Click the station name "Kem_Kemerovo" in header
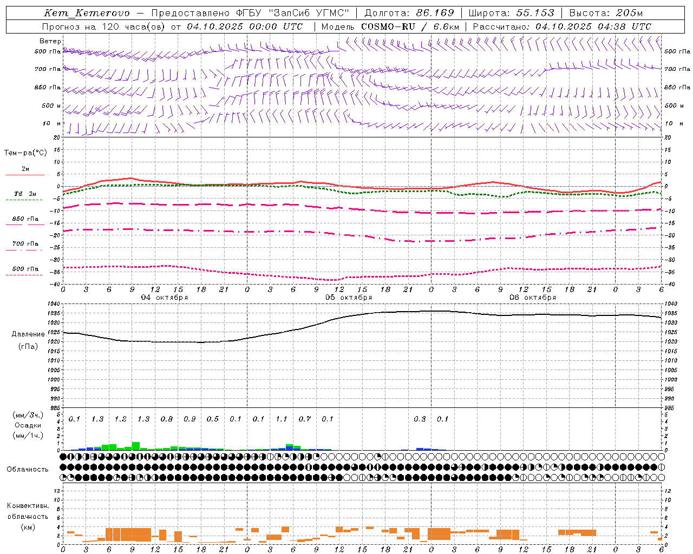Viewport: 693px width, 554px height. point(87,13)
